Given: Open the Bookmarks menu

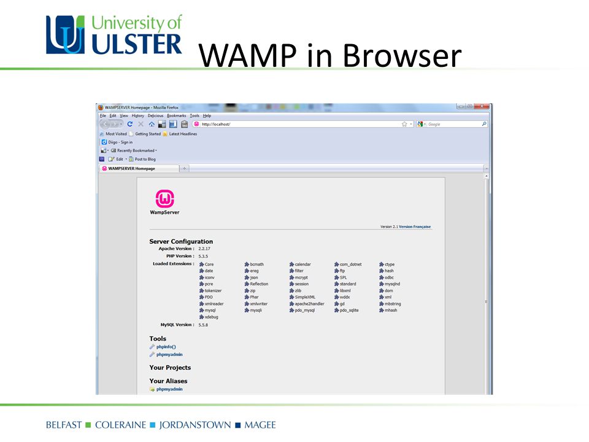Looking at the screenshot, I should point(177,116).
